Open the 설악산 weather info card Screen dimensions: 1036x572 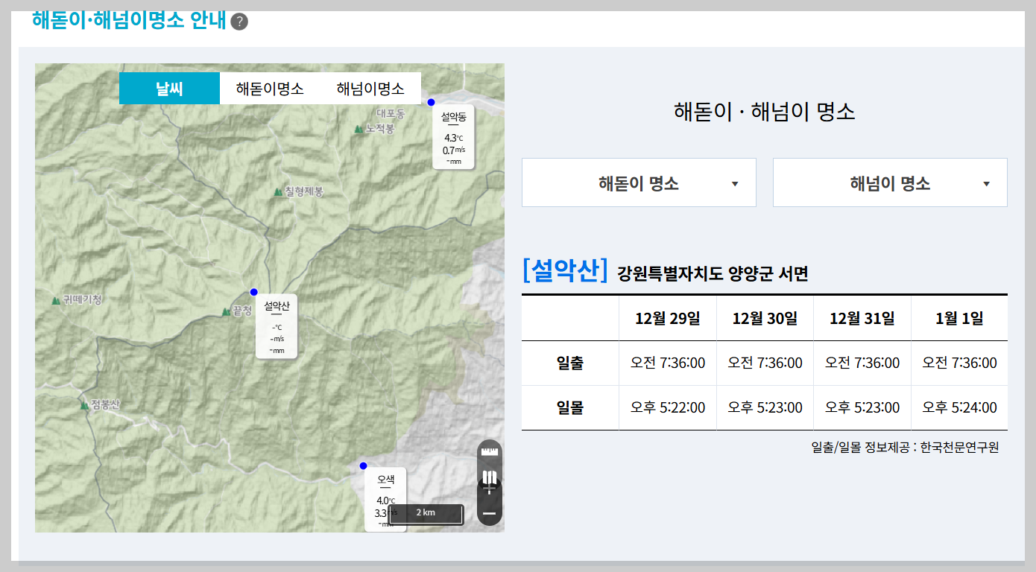(x=277, y=326)
